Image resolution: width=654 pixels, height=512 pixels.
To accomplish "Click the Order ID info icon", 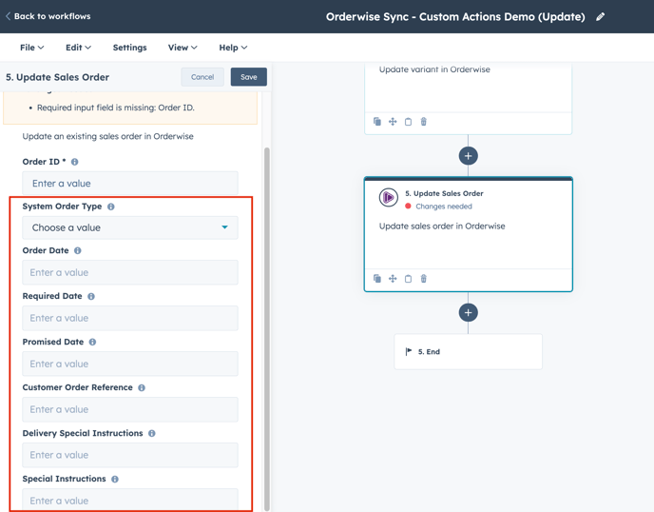I will click(x=75, y=162).
